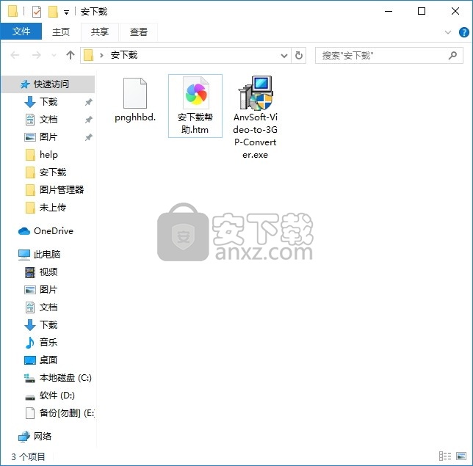Viewport: 473px width, 466px height.
Task: Open pinned 图片 under quick access
Action: click(x=48, y=136)
